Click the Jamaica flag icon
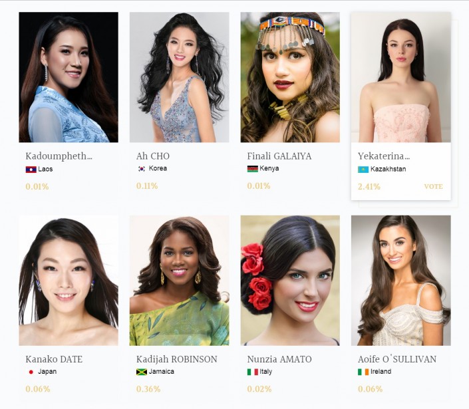469x409 pixels. click(142, 372)
